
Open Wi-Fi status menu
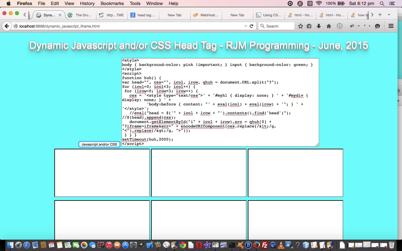pyautogui.click(x=319, y=3)
